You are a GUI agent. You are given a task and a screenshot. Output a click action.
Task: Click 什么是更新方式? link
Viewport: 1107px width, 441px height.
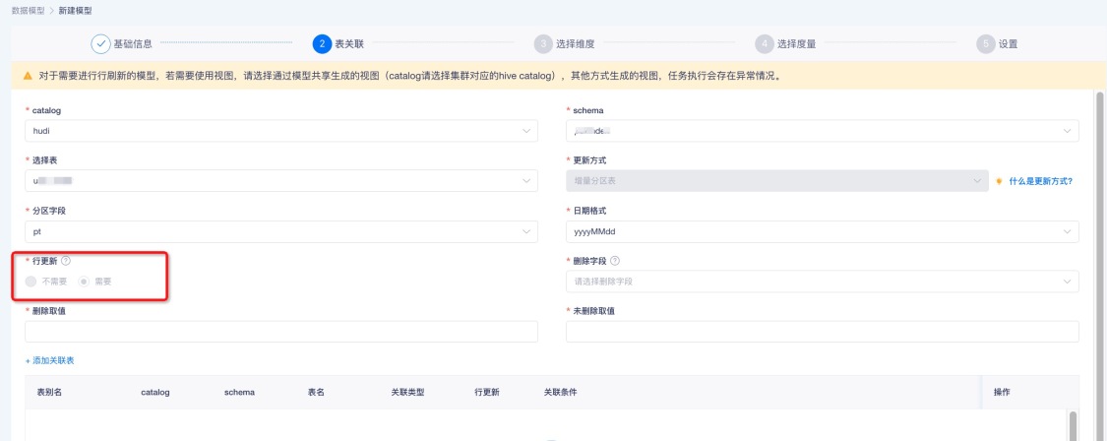[1041, 182]
